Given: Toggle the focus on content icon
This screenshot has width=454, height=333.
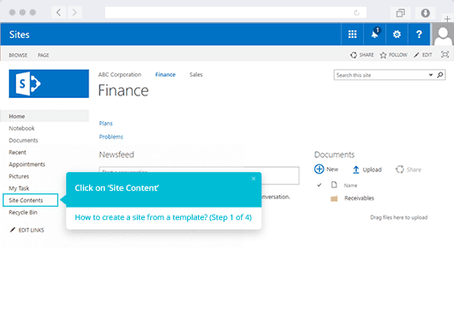Looking at the screenshot, I should point(444,55).
